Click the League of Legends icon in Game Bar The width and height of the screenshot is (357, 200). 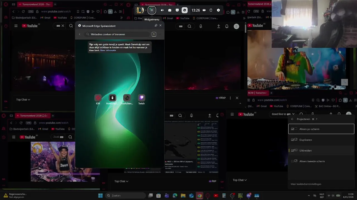click(x=140, y=10)
